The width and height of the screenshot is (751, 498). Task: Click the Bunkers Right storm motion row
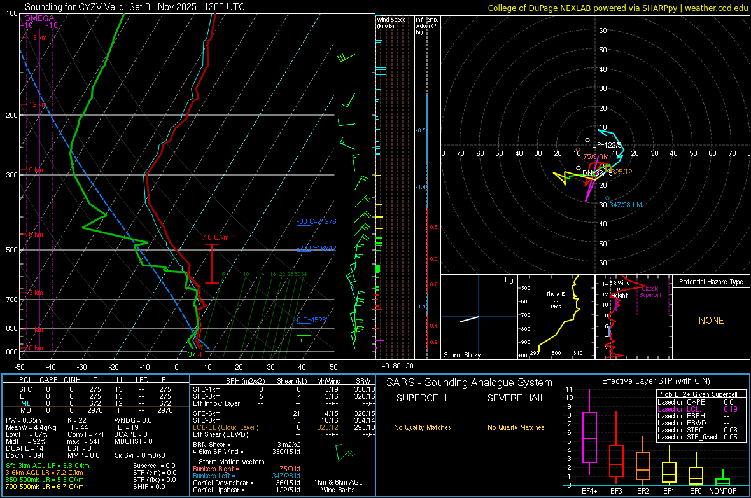[x=247, y=469]
